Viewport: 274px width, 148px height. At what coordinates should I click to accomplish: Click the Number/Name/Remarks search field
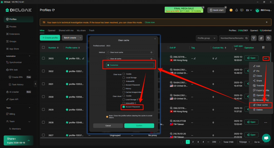232,38
